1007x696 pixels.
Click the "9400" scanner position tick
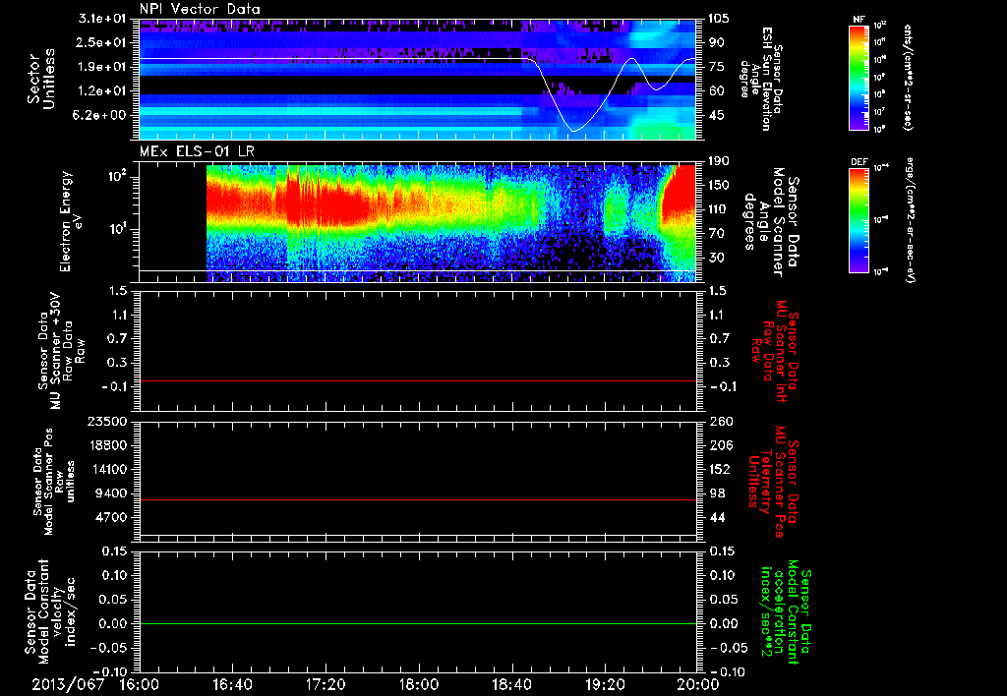coord(110,493)
